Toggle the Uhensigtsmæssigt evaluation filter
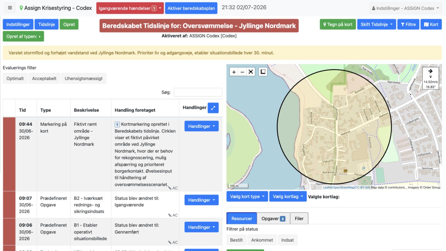The height and width of the screenshot is (251, 446). coord(84,78)
